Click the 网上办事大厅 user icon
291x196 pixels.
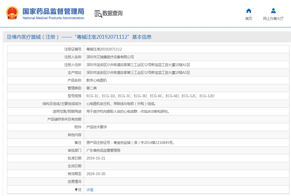pyautogui.click(x=273, y=11)
